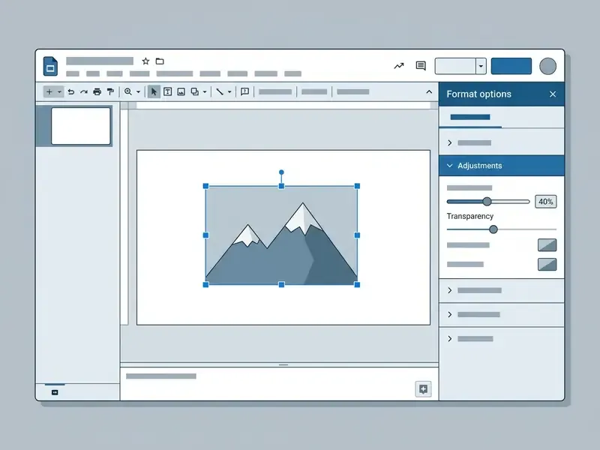Click the notes panel resize grip
600x450 pixels.
point(283,365)
